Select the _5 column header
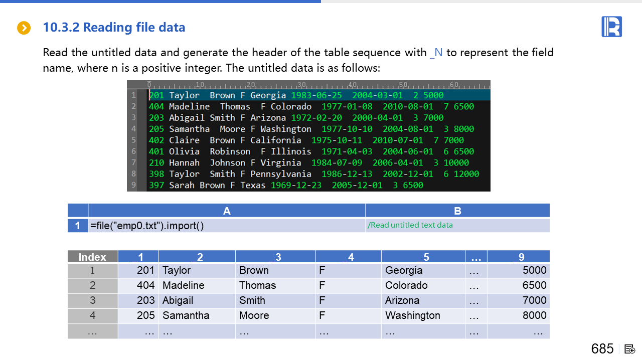The width and height of the screenshot is (642, 361). [423, 257]
